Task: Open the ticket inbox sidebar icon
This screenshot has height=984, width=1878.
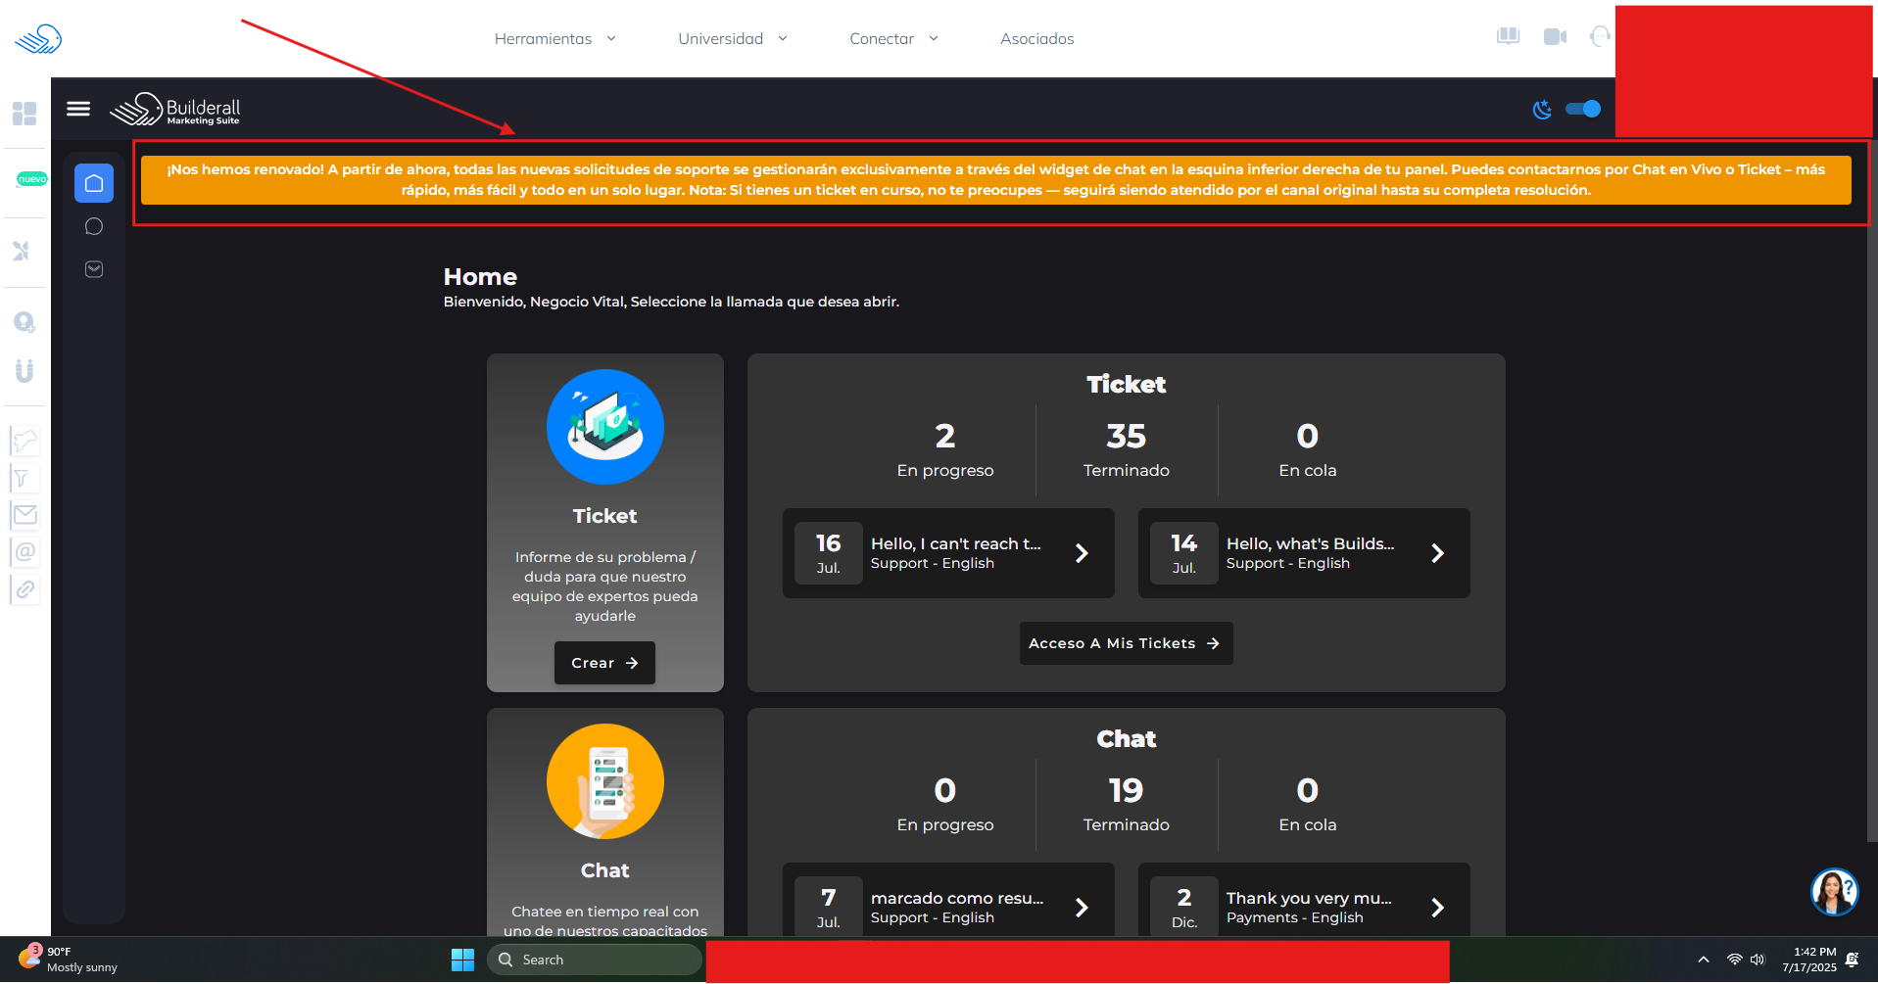Action: [94, 269]
